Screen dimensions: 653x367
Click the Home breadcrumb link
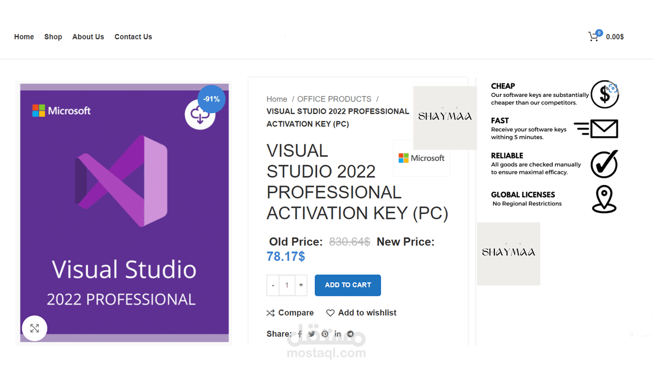(277, 99)
